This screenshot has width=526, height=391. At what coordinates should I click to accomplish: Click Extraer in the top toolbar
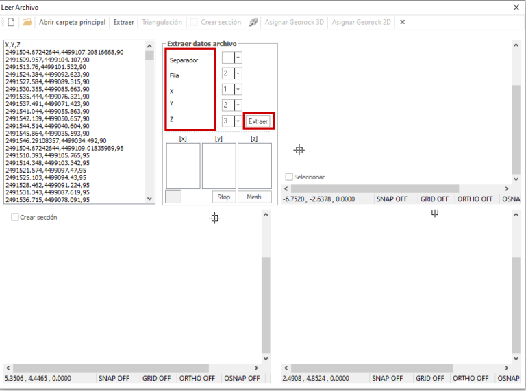pos(123,22)
